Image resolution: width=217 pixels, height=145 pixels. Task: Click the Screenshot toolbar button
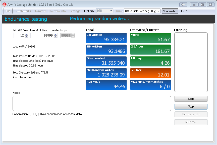point(170,11)
